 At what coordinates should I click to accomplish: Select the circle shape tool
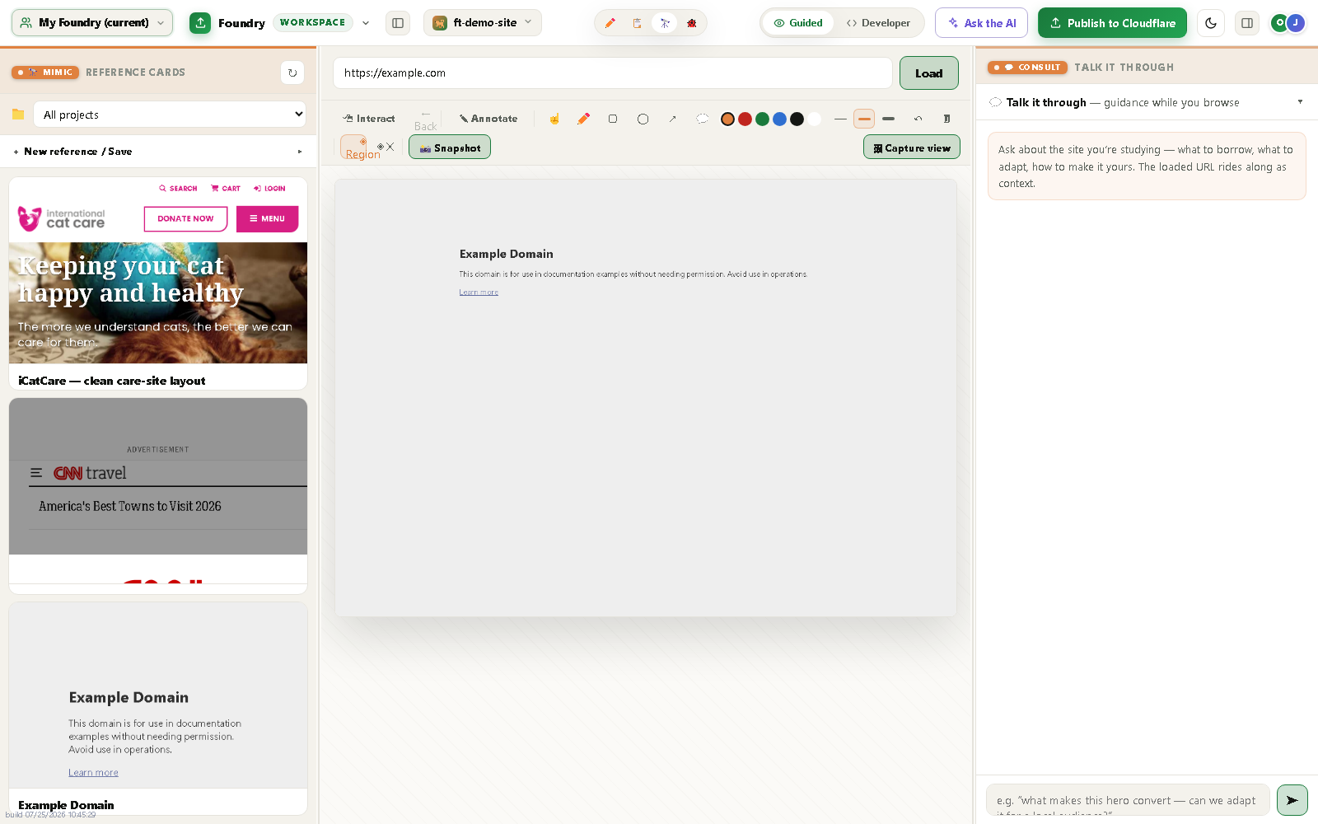(x=643, y=119)
